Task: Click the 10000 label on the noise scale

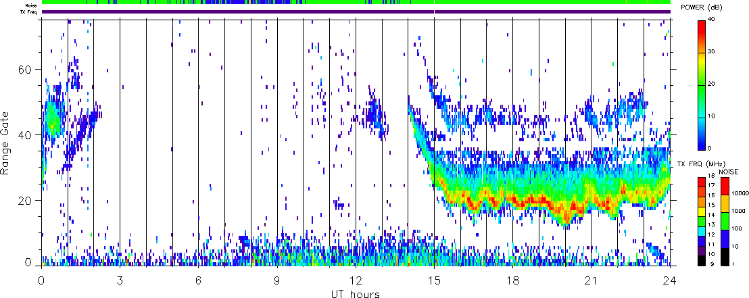Action: [740, 193]
